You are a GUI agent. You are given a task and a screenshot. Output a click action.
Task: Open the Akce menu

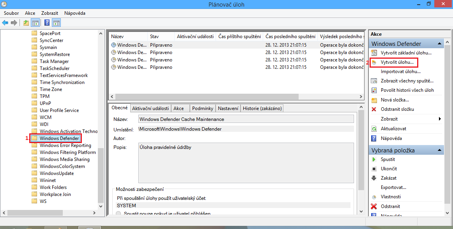(x=30, y=13)
